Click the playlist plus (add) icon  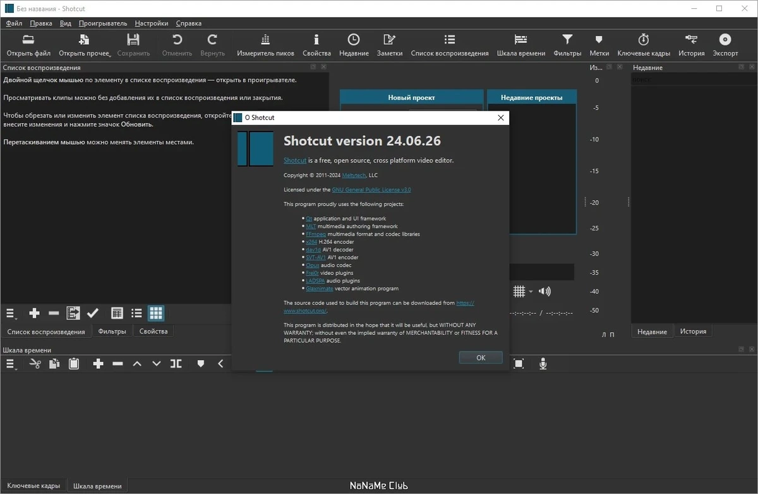coord(35,313)
